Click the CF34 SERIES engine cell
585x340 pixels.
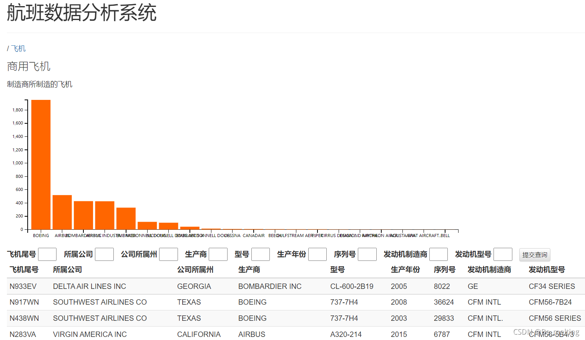(552, 286)
